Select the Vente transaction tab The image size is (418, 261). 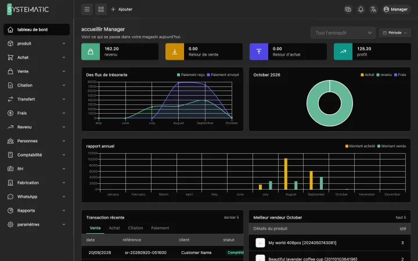coord(95,228)
